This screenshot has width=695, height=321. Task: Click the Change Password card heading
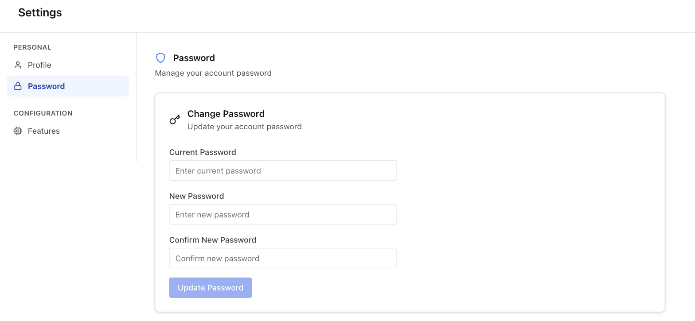tap(226, 114)
